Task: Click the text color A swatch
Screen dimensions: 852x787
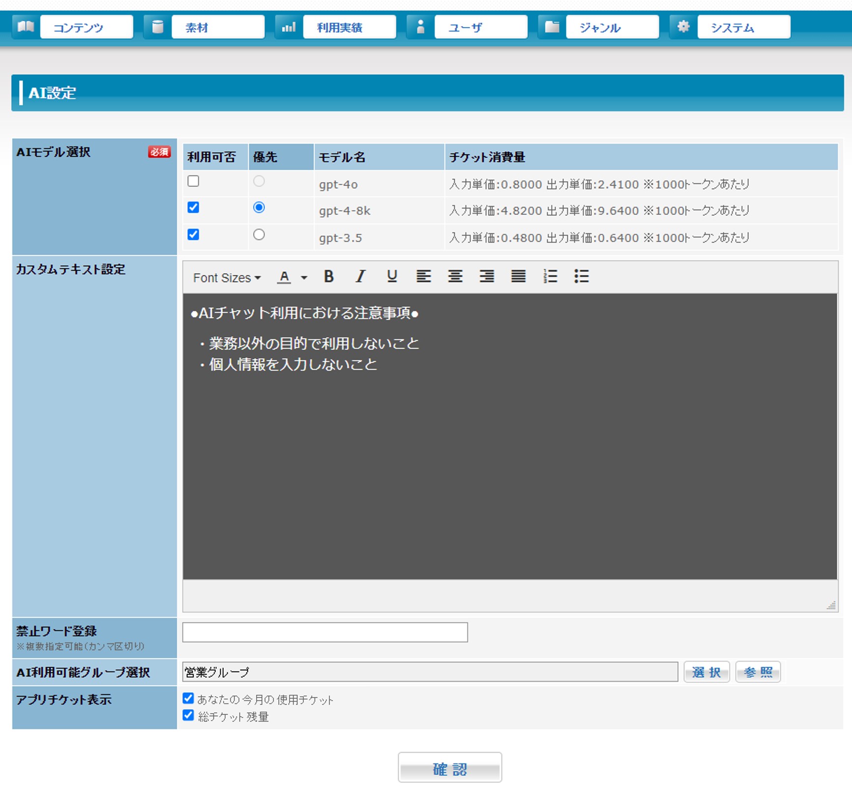Action: pos(284,277)
